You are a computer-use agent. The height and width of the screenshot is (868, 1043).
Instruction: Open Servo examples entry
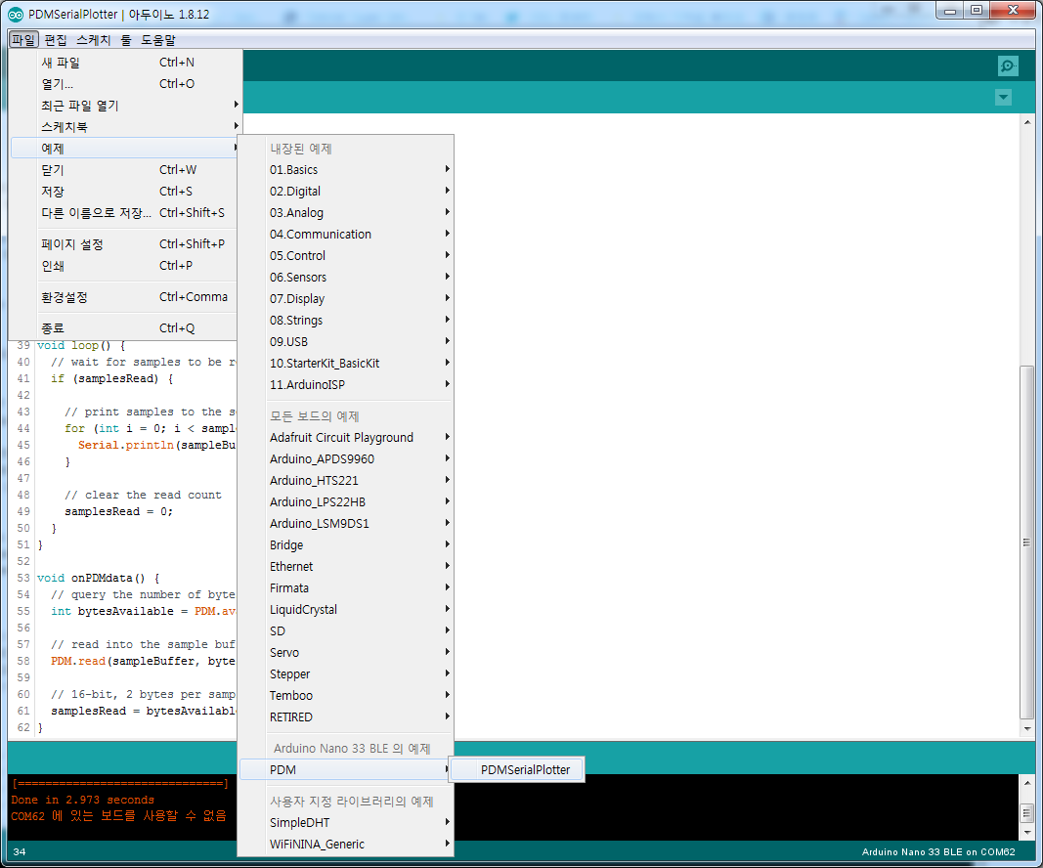point(346,653)
